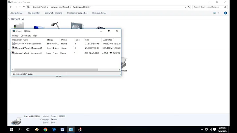237x133 pixels.
Task: Click the up-one-level arrow
Action: [x=24, y=7]
